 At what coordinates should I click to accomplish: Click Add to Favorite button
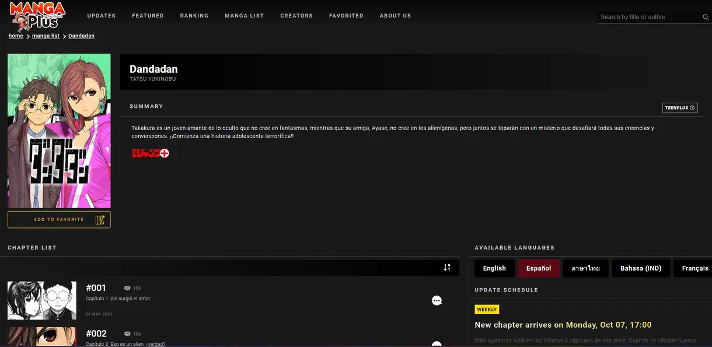pos(59,219)
